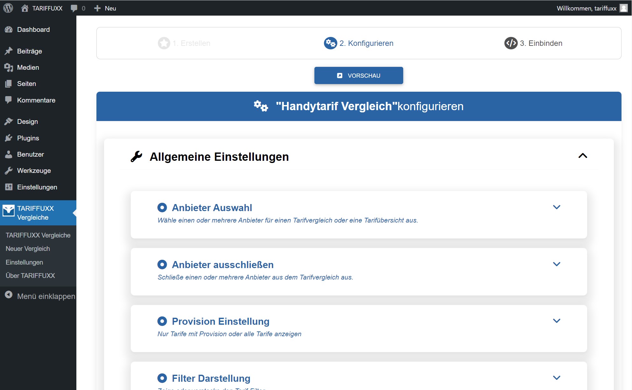Open the Werkzeuge menu item
The width and height of the screenshot is (632, 390).
(x=38, y=171)
